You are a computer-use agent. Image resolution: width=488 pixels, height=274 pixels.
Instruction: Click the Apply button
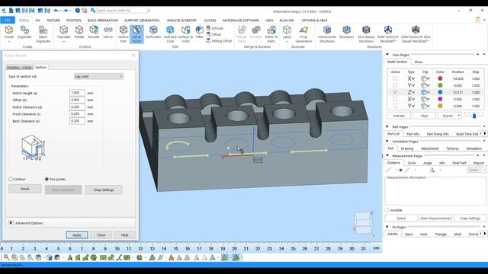pyautogui.click(x=77, y=235)
